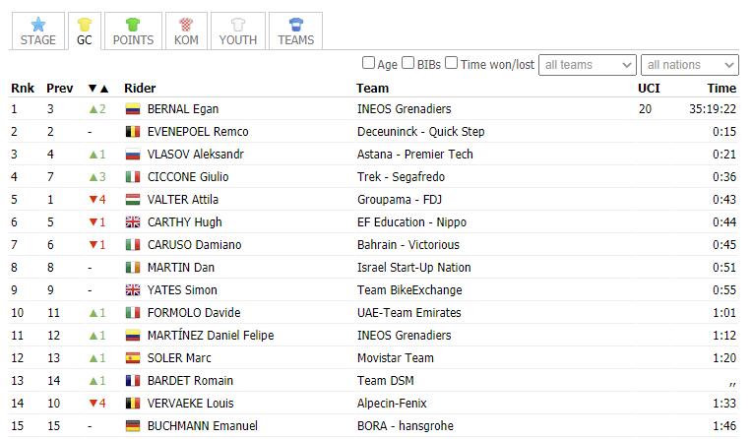752x439 pixels.
Task: Select the POINTS classification tab
Action: point(133,31)
